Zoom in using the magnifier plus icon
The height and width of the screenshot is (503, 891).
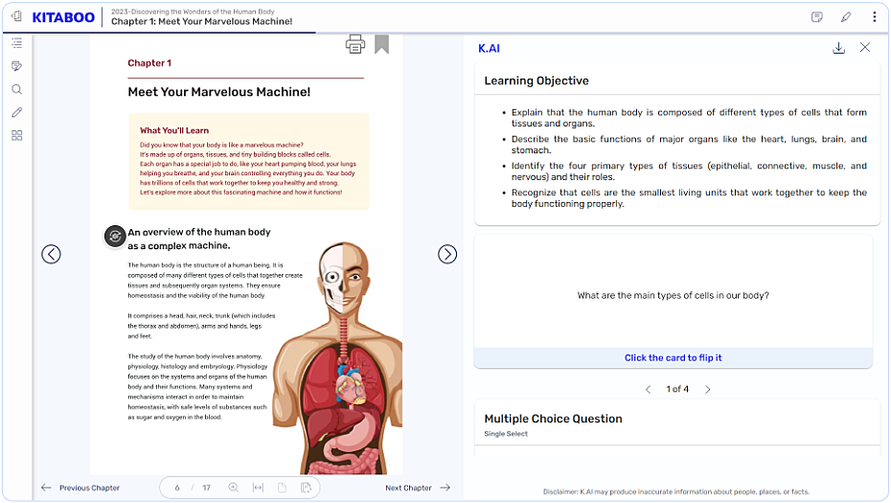[x=234, y=488]
